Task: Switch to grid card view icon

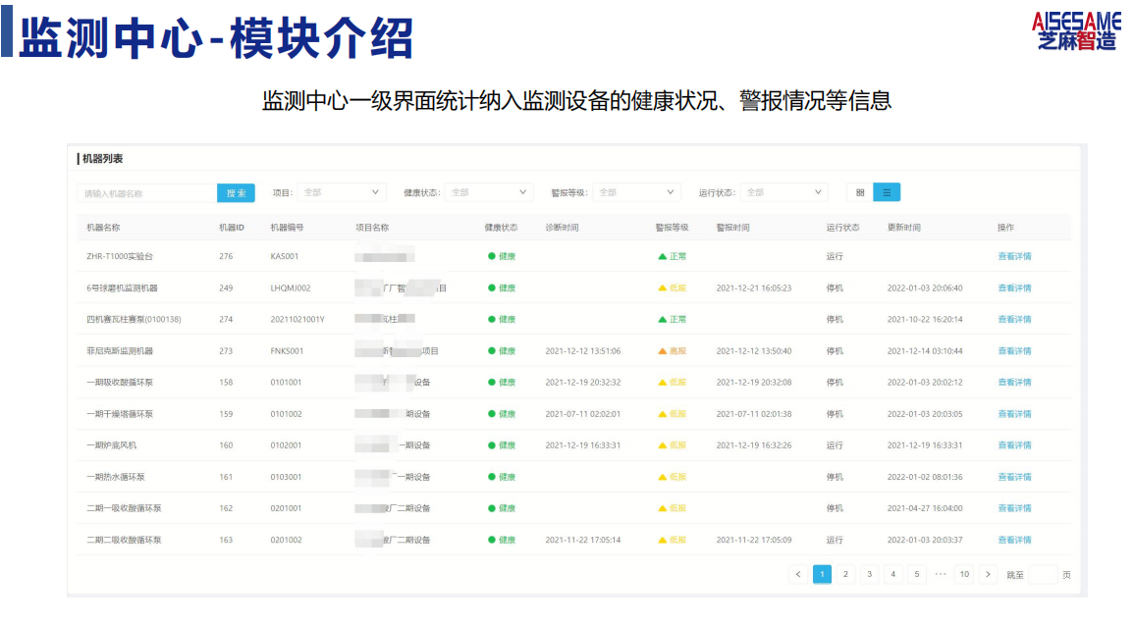Action: tap(860, 192)
